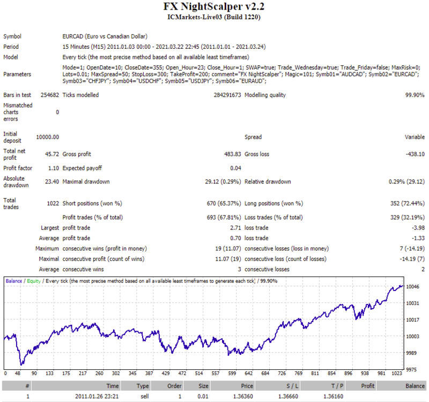This screenshot has height=402, width=429.
Task: Select the -438.10 gross loss value
Action: tap(415, 154)
